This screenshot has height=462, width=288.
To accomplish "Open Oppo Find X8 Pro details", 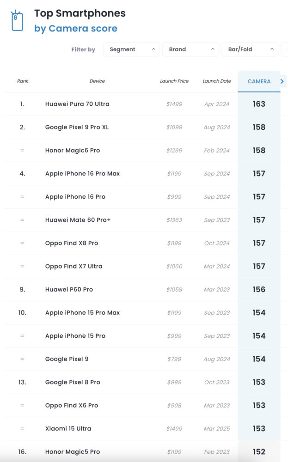I will [x=72, y=243].
